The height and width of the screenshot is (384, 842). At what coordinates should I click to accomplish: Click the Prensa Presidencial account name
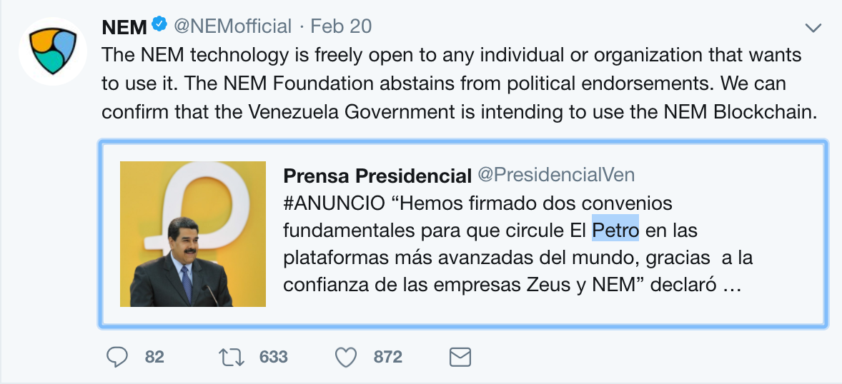(x=377, y=176)
